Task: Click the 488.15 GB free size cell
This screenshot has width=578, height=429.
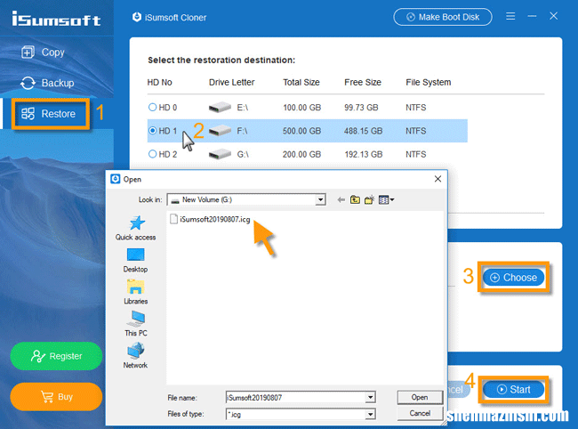Action: pos(363,131)
